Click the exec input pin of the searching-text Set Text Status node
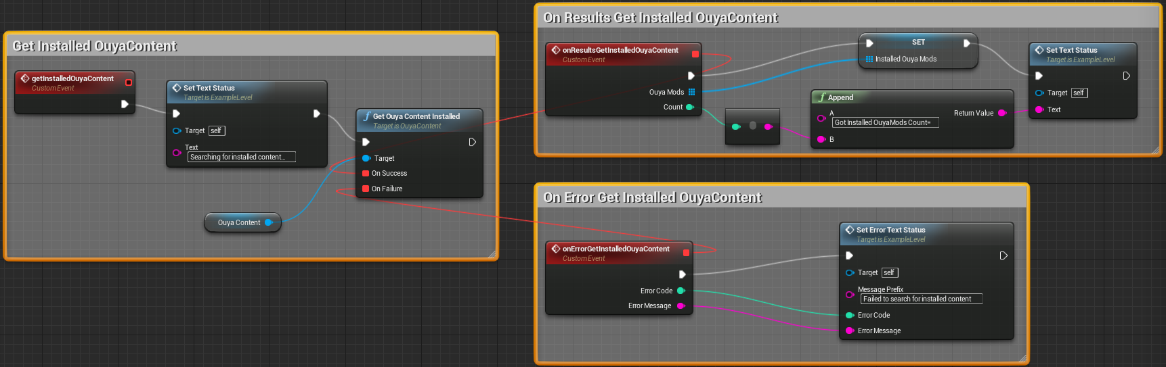Viewport: 1166px width, 367px height. pyautogui.click(x=176, y=114)
